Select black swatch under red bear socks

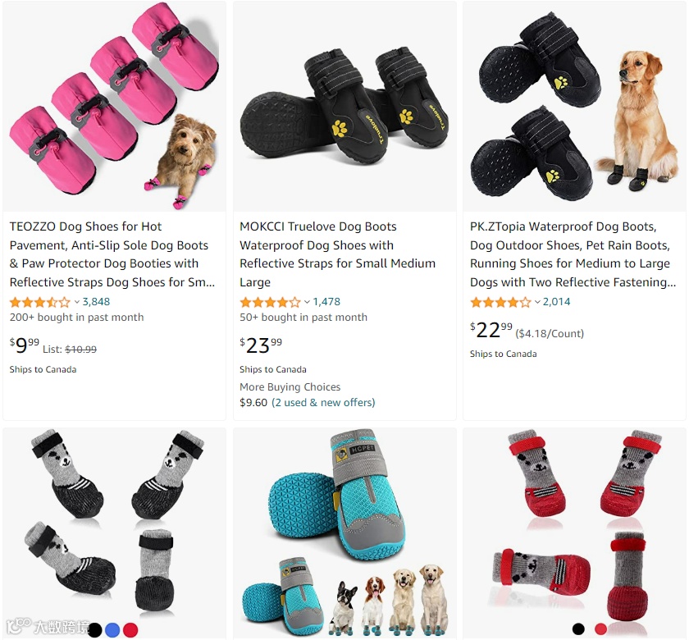[x=579, y=629]
